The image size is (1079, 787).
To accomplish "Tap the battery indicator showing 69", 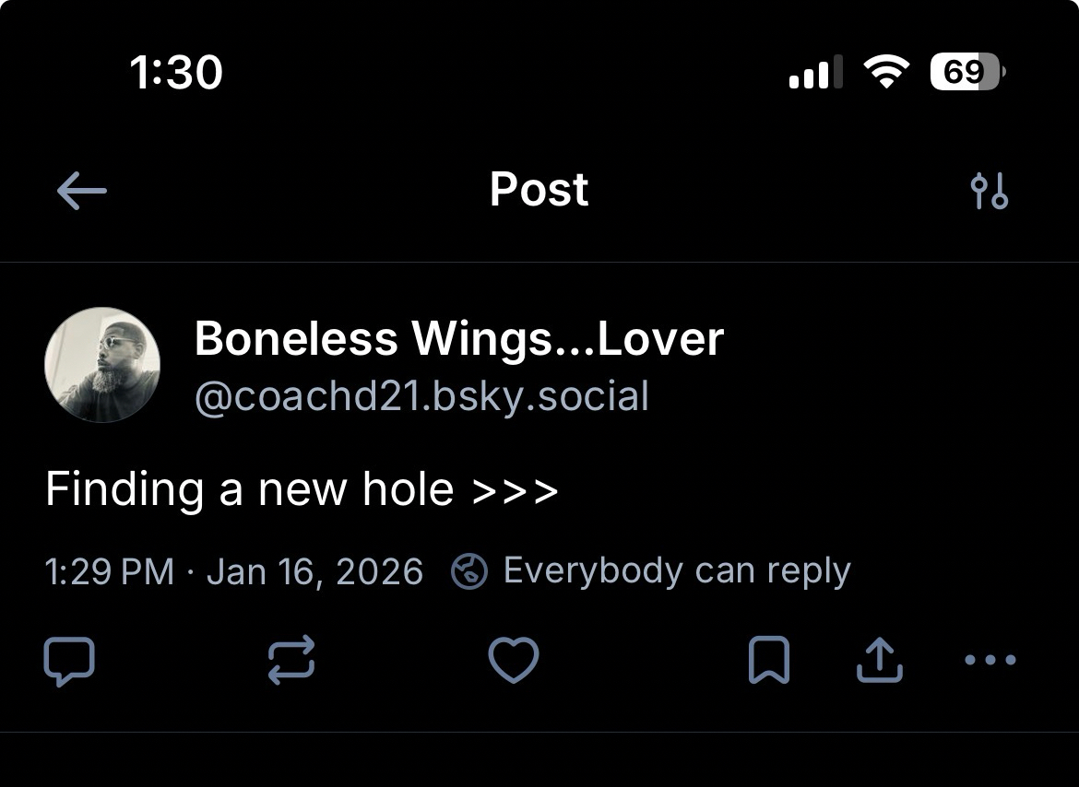I will click(966, 72).
